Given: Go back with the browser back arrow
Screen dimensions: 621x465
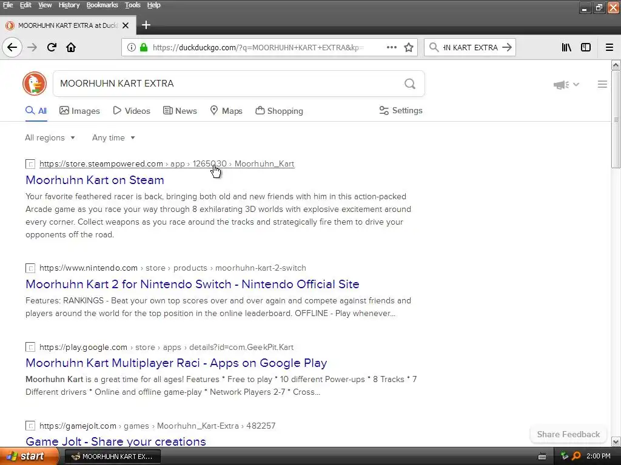Looking at the screenshot, I should (x=12, y=47).
